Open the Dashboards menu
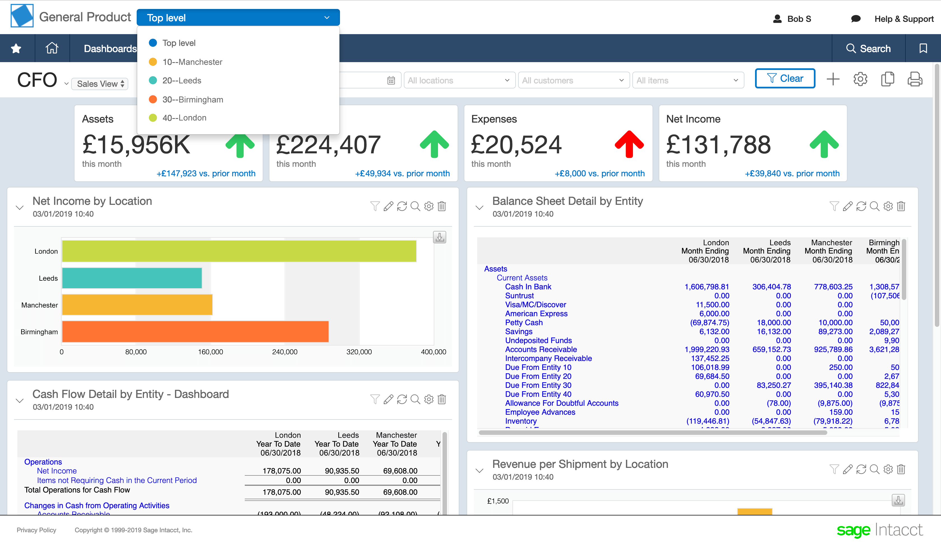This screenshot has width=941, height=544. pyautogui.click(x=110, y=48)
